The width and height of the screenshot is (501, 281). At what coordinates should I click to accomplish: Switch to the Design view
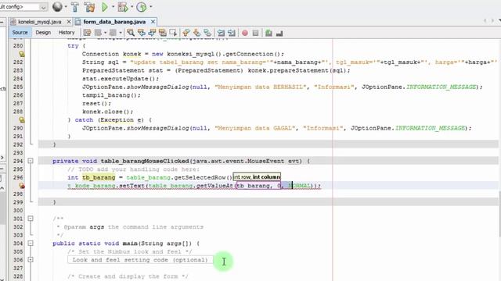click(43, 33)
